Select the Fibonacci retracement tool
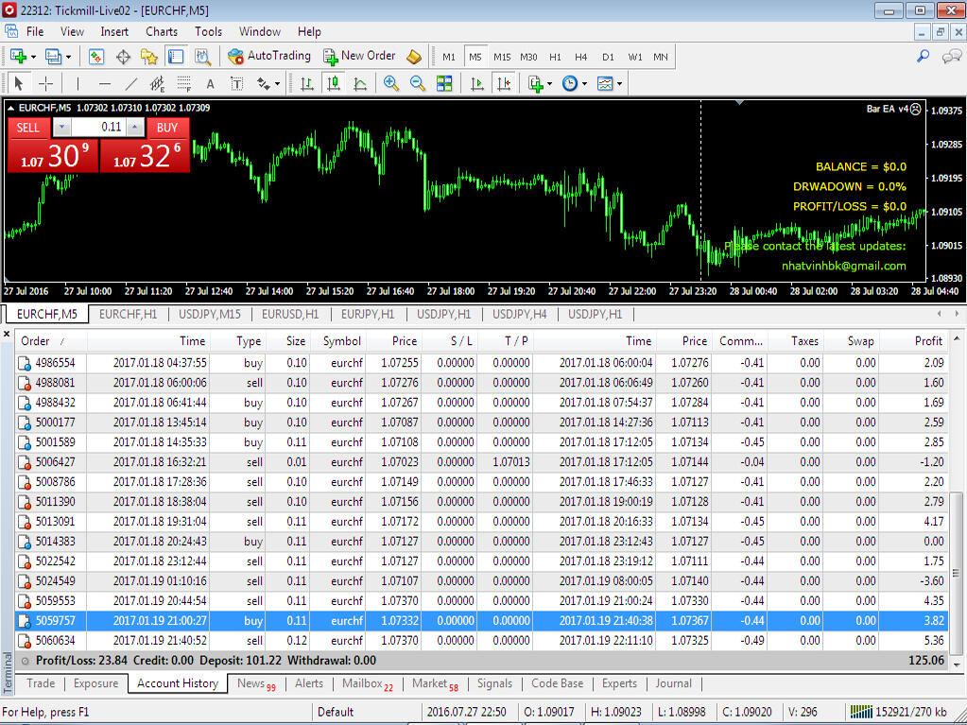 tap(183, 83)
